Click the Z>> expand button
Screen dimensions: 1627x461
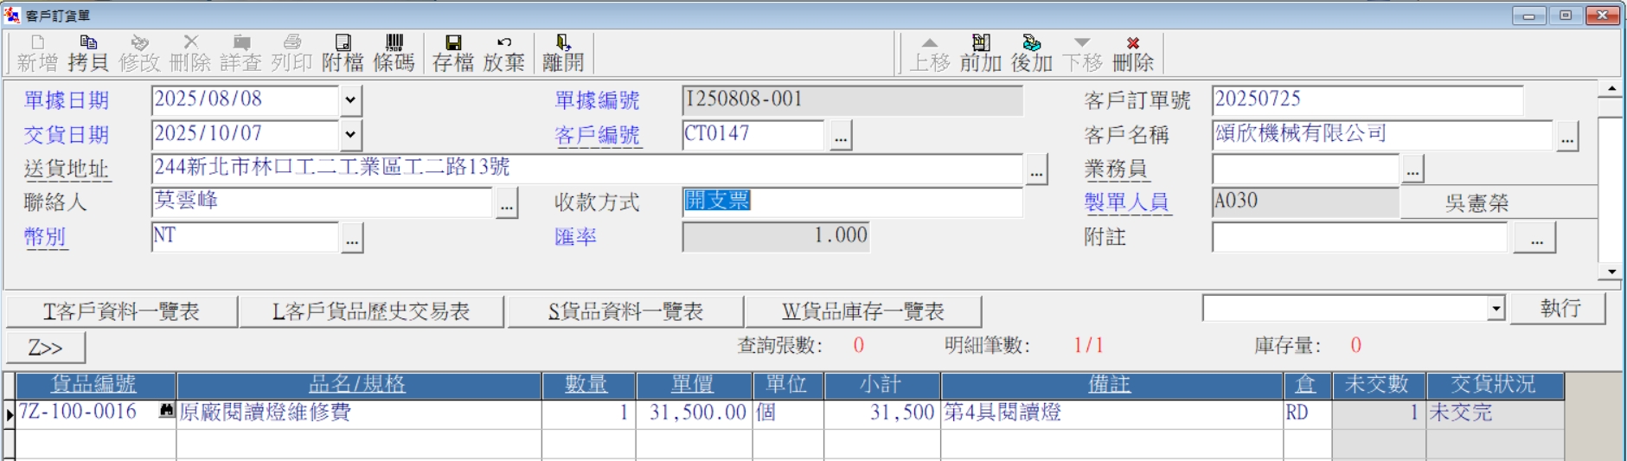coord(46,348)
